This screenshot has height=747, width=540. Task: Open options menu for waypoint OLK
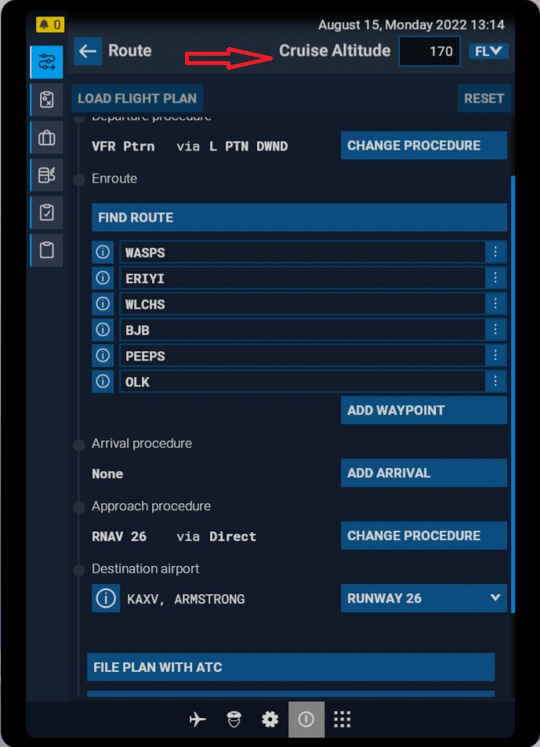point(495,382)
